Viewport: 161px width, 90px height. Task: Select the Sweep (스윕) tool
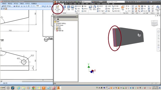[x=77, y=9]
